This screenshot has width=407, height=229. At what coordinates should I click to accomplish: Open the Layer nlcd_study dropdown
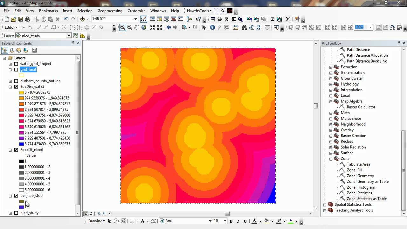(69, 36)
